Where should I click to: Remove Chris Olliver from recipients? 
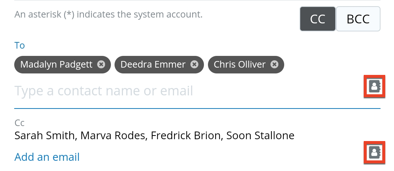274,64
